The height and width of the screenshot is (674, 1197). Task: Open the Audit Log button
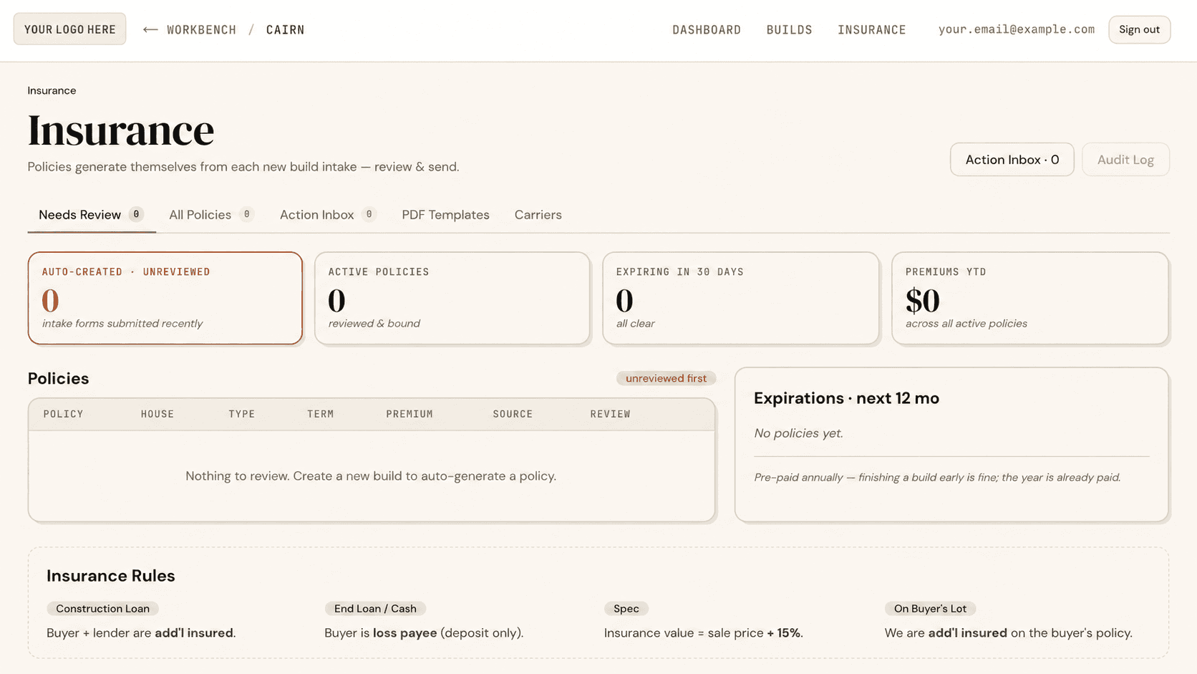pos(1125,159)
